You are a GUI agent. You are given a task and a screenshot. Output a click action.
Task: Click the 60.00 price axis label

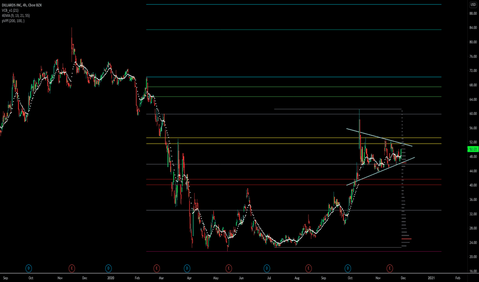click(473, 114)
